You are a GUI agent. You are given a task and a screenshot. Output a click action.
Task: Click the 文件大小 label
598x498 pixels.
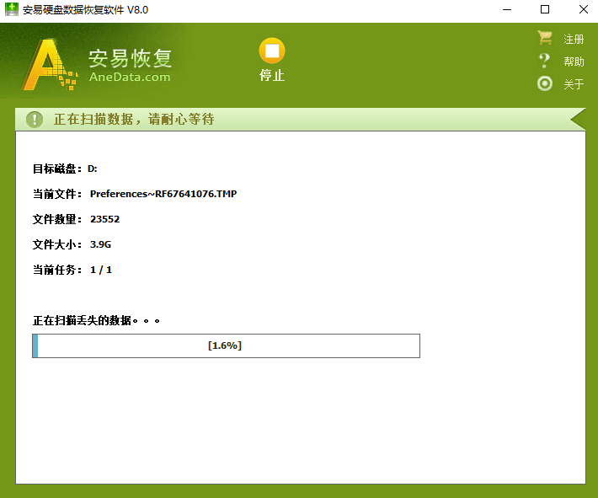tap(56, 244)
